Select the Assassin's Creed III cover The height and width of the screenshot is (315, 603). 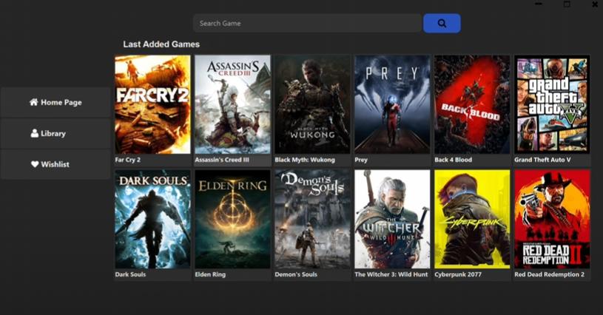click(232, 104)
